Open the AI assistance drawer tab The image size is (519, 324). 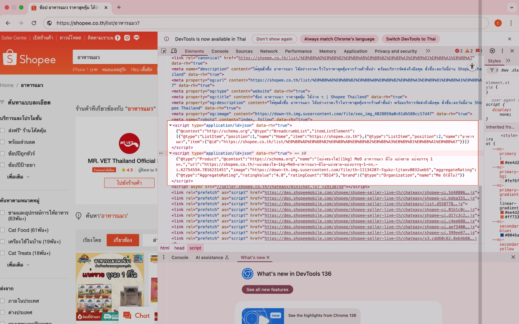click(212, 257)
